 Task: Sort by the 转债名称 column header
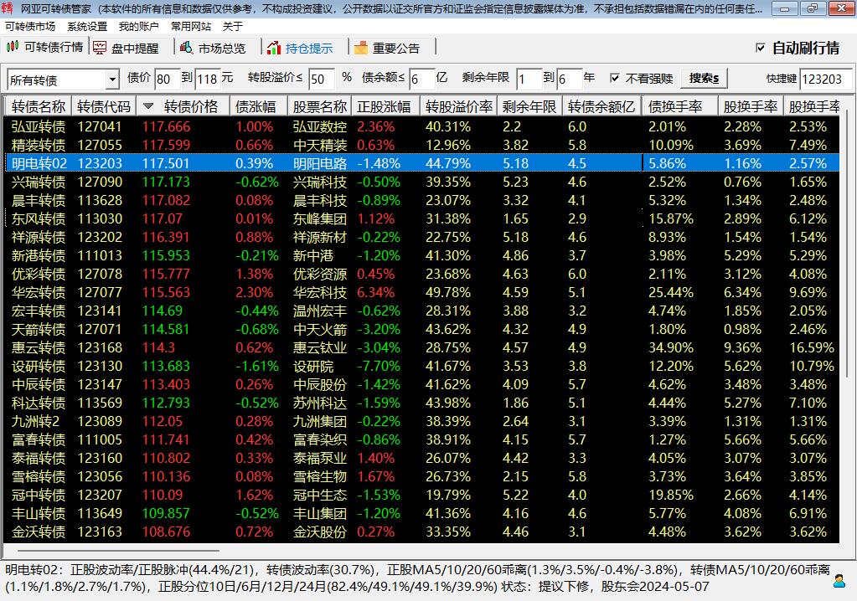[39, 106]
